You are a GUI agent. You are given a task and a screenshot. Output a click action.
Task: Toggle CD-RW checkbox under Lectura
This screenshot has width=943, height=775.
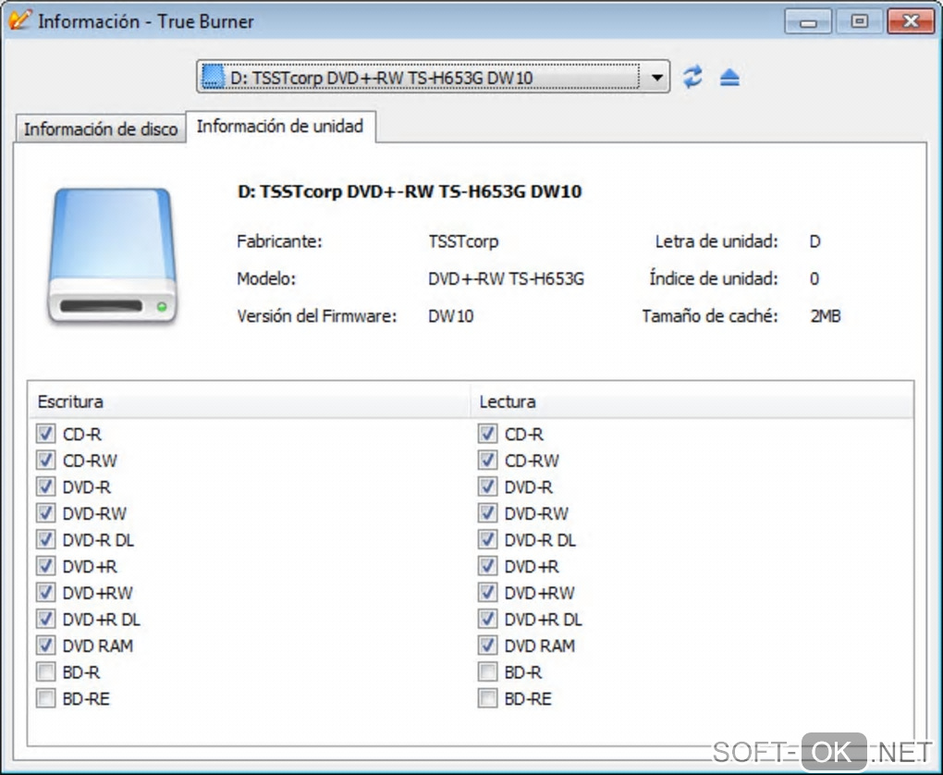point(488,460)
